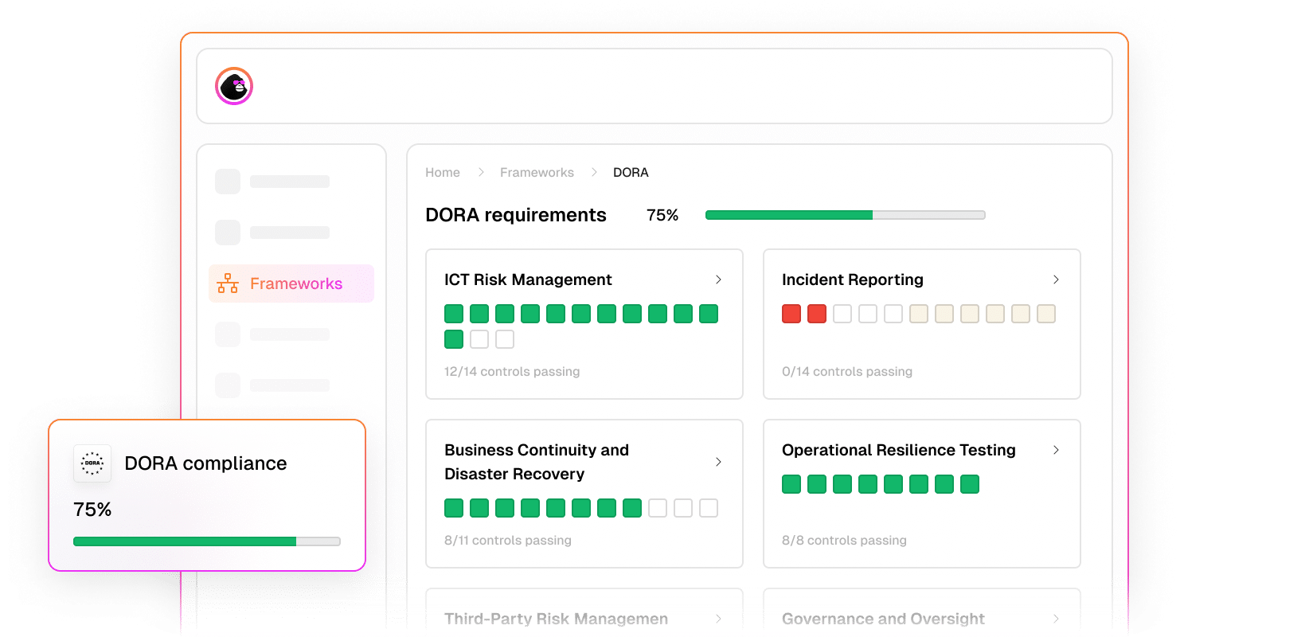Click the last beige square in Incident Reporting

pos(1046,314)
